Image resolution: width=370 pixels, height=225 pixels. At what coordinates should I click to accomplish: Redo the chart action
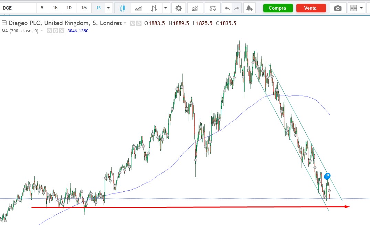tap(236, 9)
